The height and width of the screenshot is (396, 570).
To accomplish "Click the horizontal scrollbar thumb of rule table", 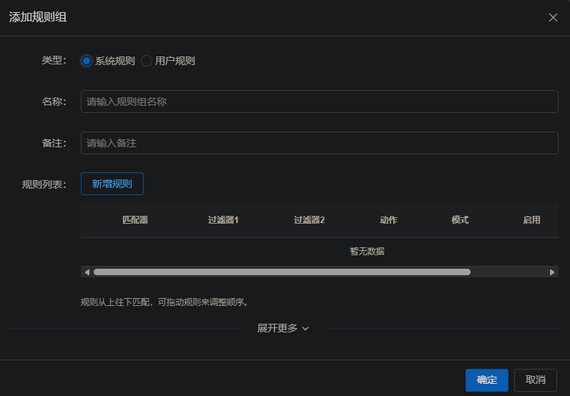I will pos(282,272).
